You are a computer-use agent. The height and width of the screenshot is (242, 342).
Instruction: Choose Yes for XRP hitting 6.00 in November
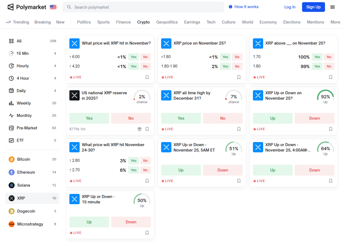pos(134,57)
